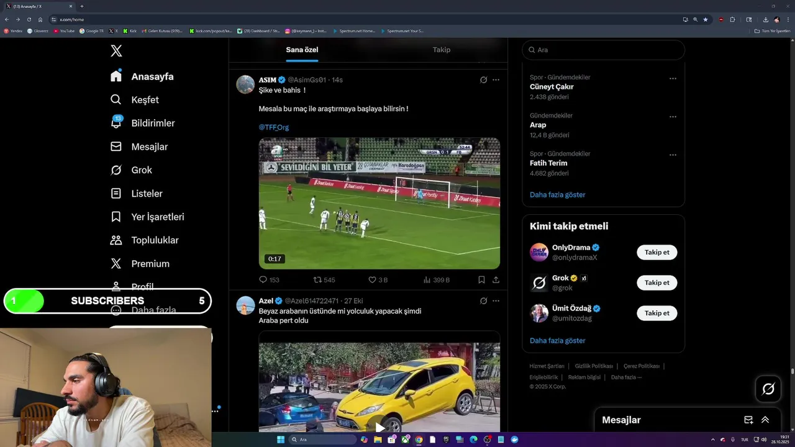This screenshot has width=795, height=447.
Task: Open Grok from the left sidebar
Action: click(x=131, y=170)
